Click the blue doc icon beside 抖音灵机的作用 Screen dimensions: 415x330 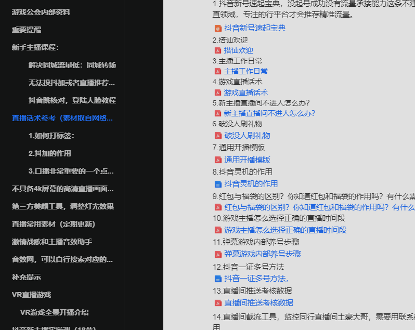[218, 184]
